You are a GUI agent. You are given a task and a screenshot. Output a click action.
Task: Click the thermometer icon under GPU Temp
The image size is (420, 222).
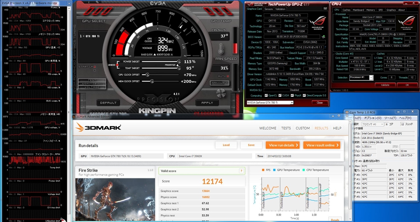coord(221,49)
